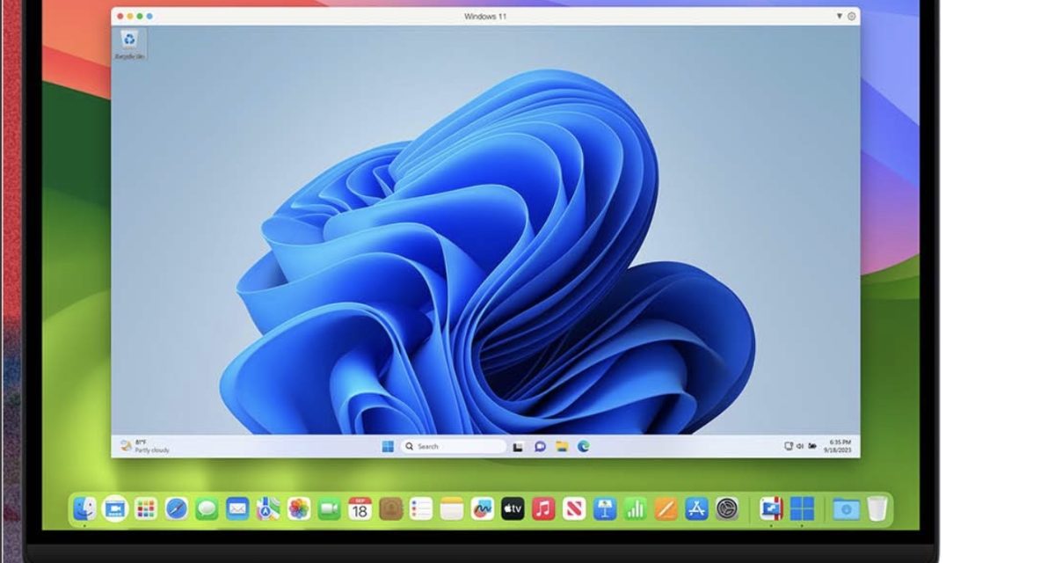Open Apple Music in the Dock

point(543,508)
